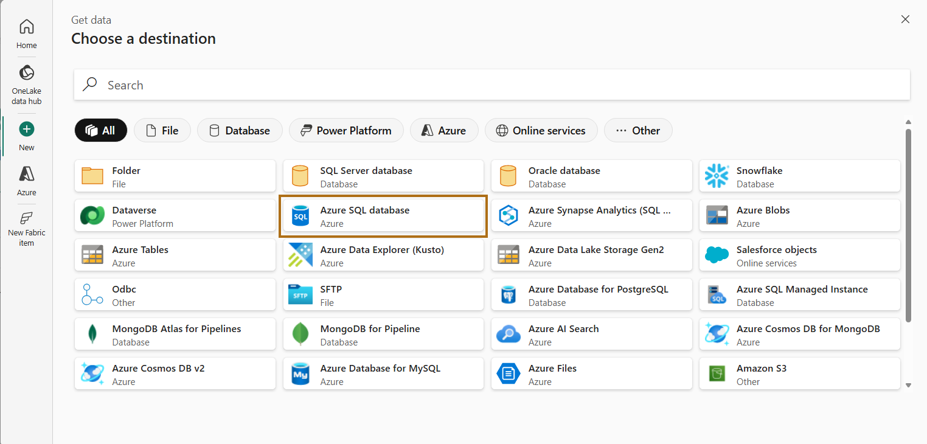This screenshot has height=444, width=927.
Task: Click the Search connectors field
Action: [492, 85]
